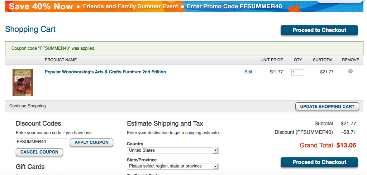Expand the State/Province region dropdown
This screenshot has width=367, height=175.
click(172, 166)
